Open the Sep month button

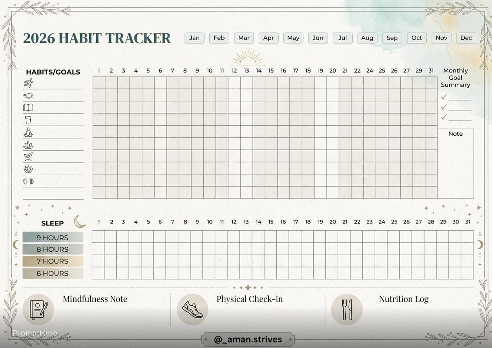[x=392, y=38]
